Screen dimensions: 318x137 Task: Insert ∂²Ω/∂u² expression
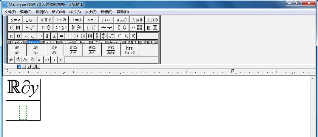[x=73, y=50]
